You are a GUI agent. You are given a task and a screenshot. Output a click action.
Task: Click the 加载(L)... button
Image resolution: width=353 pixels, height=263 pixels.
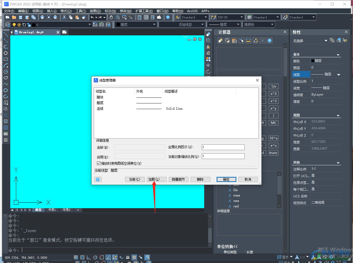pyautogui.click(x=156, y=180)
